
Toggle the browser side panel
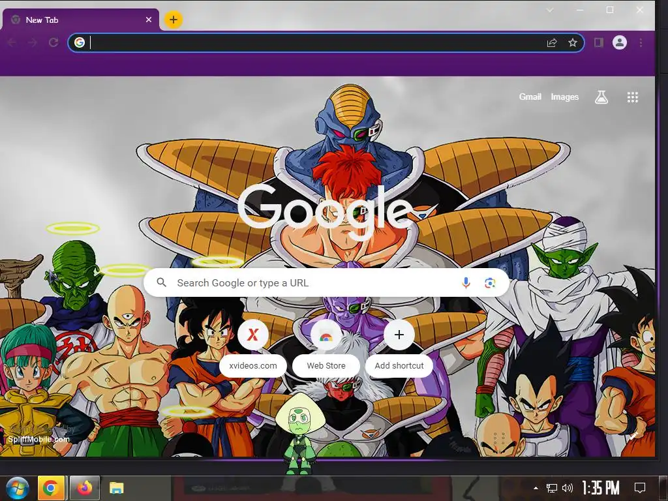pos(599,42)
